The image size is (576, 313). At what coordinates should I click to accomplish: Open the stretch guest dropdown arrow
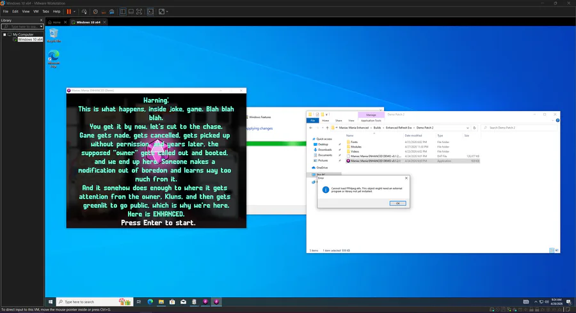pos(167,11)
